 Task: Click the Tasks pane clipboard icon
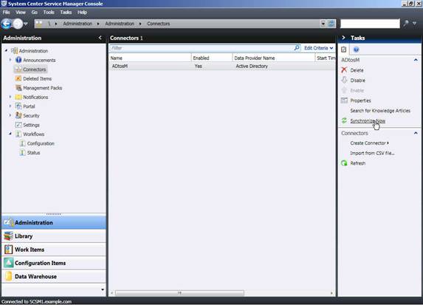(x=344, y=49)
